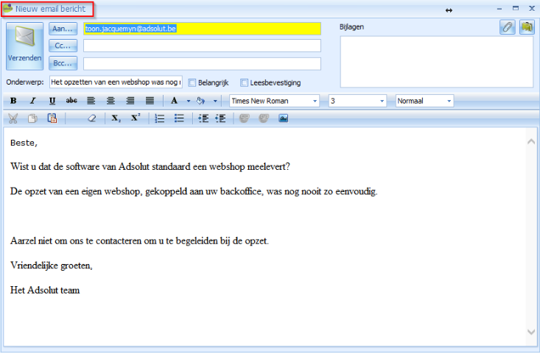Click the message body scroll up arrow
This screenshot has width=540, height=353.
click(531, 142)
